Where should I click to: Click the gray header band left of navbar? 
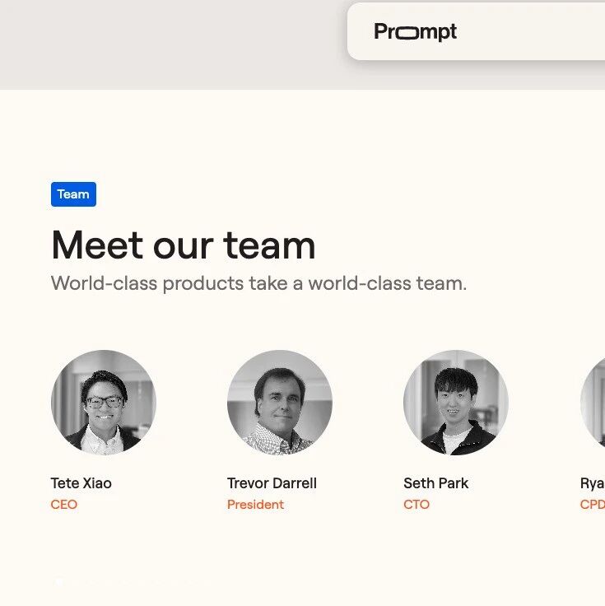point(165,41)
